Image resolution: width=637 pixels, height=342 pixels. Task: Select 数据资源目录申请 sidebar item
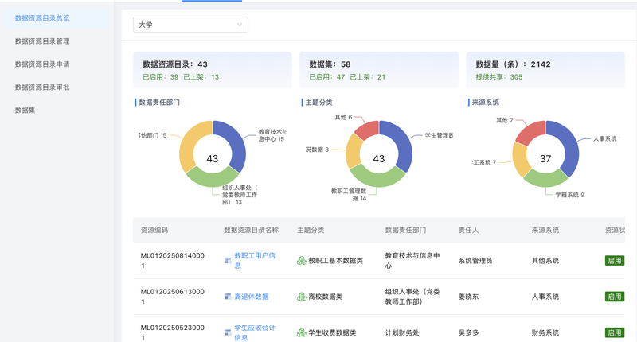pyautogui.click(x=42, y=64)
